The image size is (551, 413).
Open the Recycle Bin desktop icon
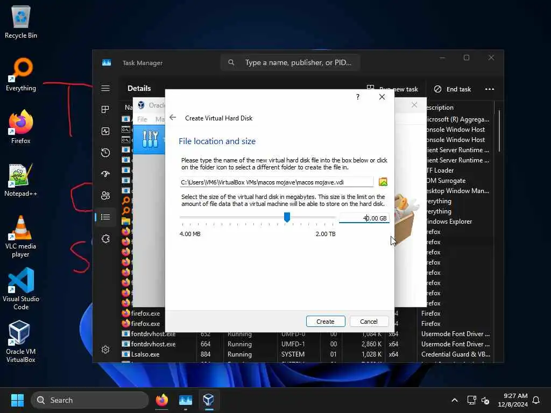[21, 22]
